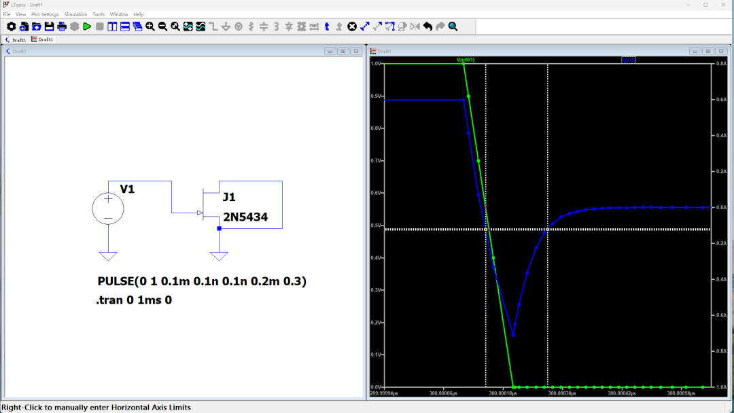
Task: Open the settings gear in toolbar
Action: pos(12,26)
